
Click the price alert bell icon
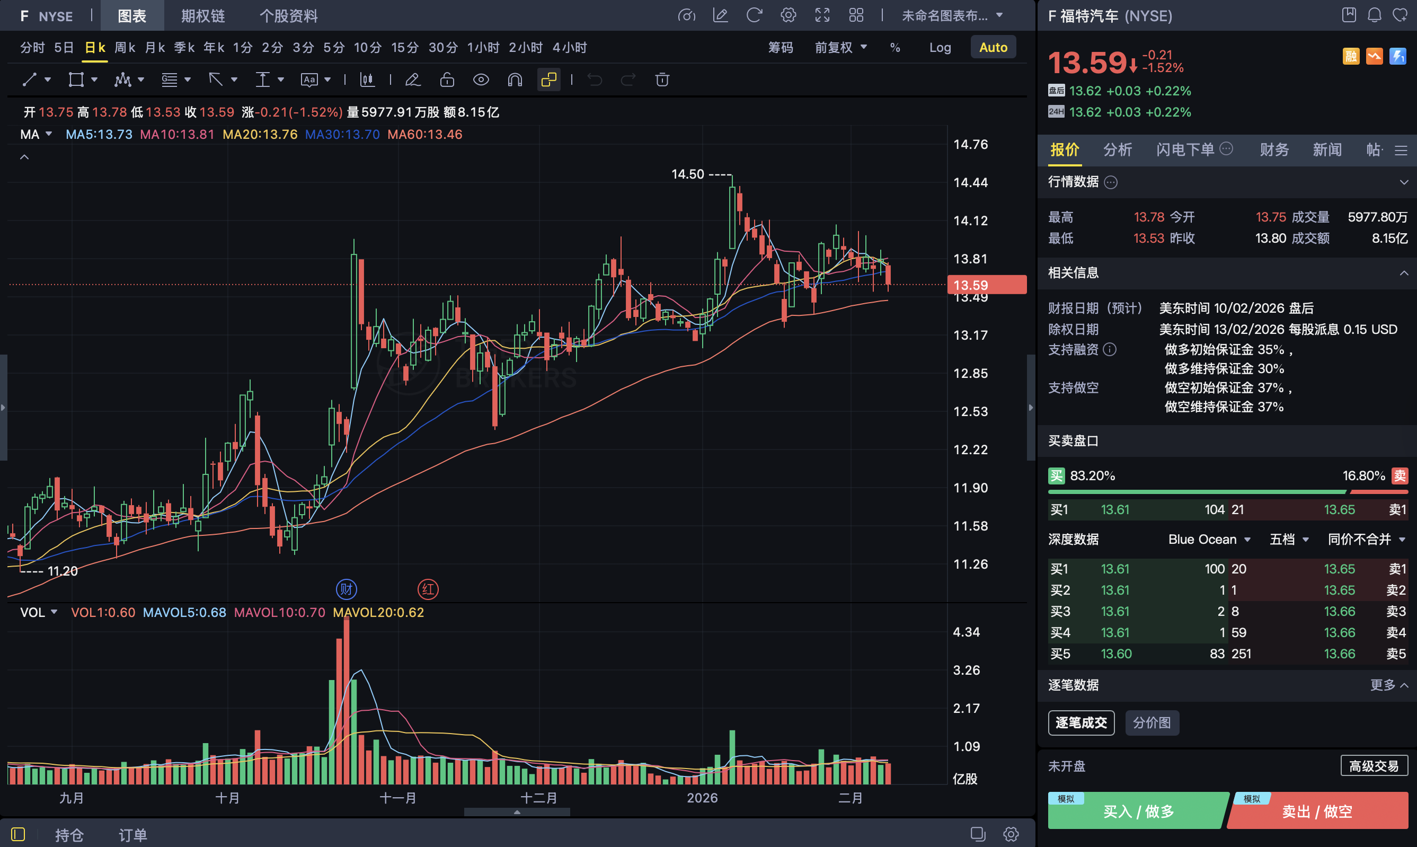click(1374, 15)
